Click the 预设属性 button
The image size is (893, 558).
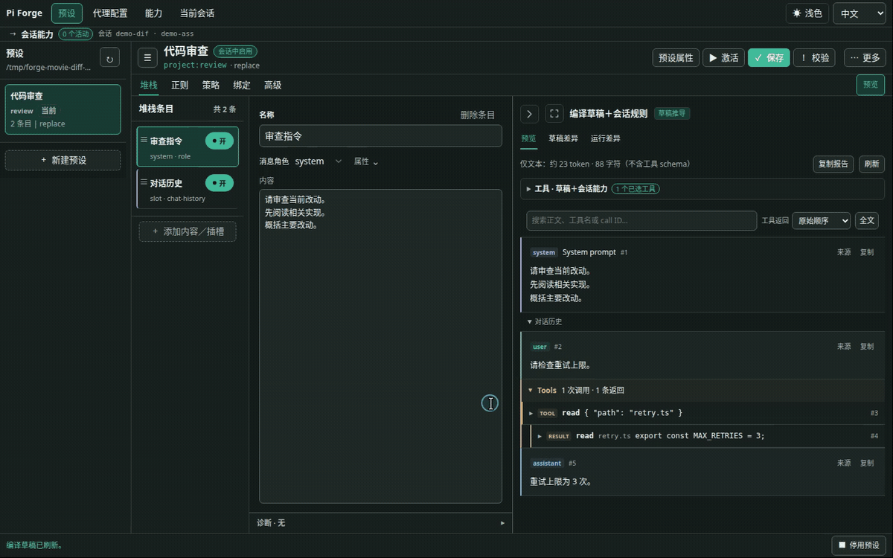tap(676, 58)
